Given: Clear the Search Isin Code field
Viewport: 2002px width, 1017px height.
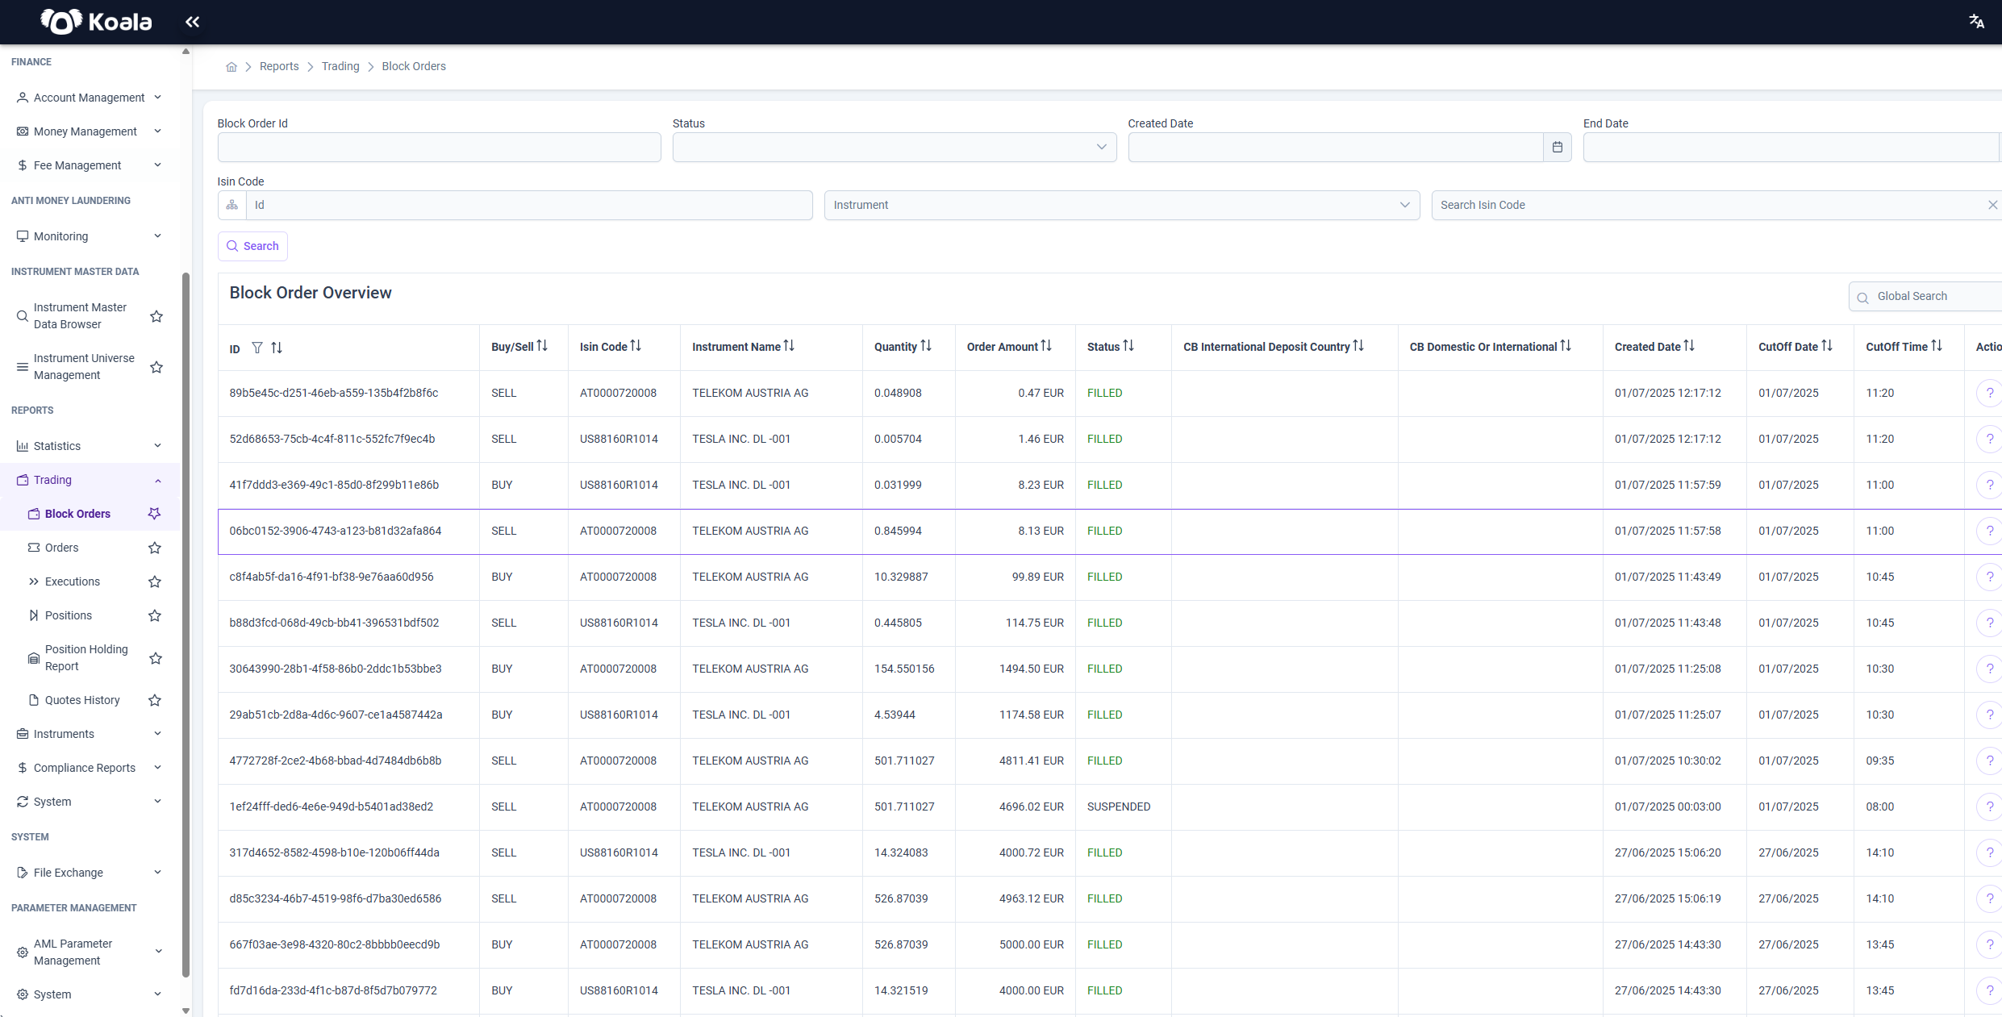Looking at the screenshot, I should [1992, 205].
